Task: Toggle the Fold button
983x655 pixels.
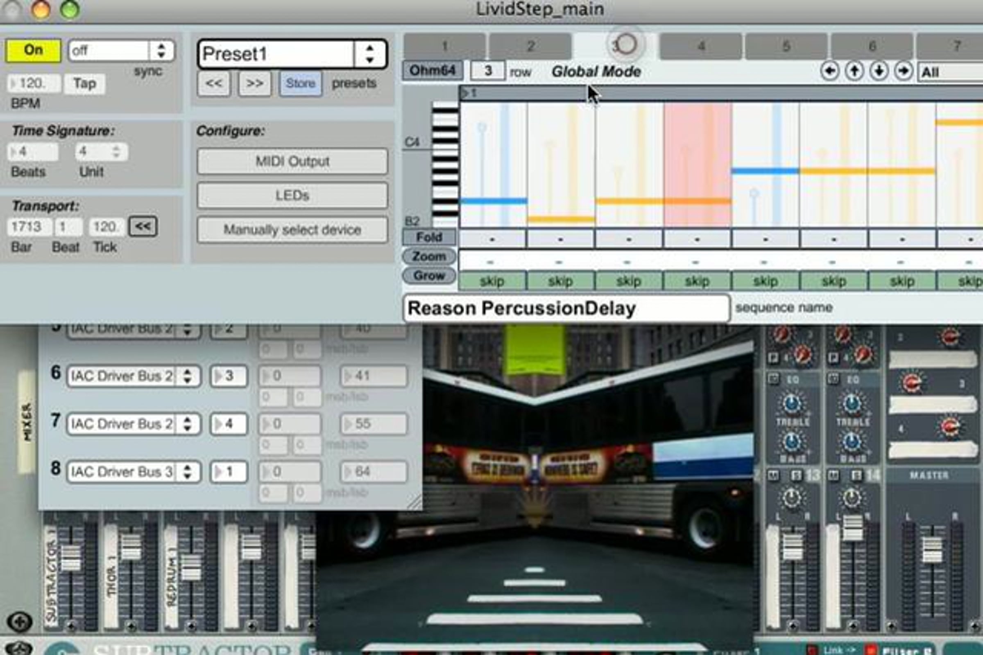Action: click(x=429, y=237)
